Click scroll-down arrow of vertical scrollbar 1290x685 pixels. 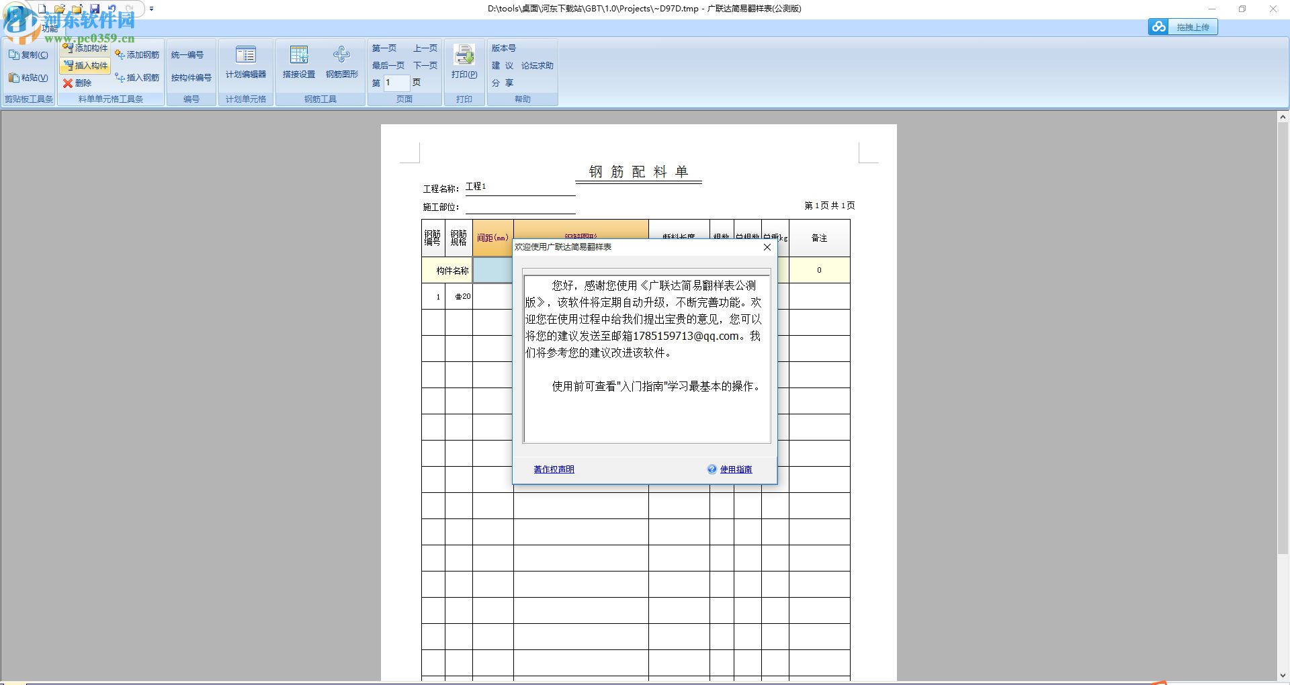(x=1283, y=676)
